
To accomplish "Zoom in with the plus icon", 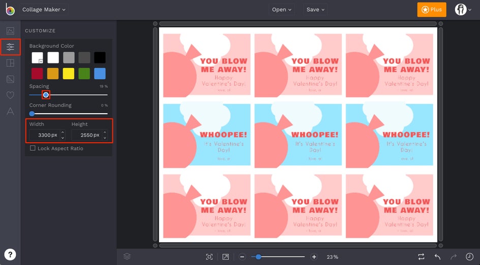I will coord(314,257).
